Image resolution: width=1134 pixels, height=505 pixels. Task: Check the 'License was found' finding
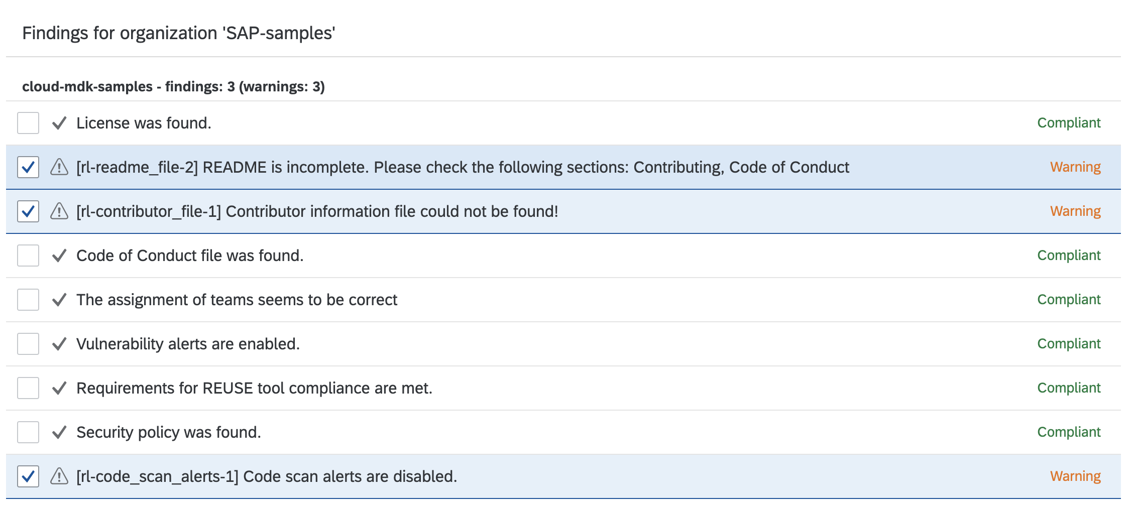click(28, 122)
